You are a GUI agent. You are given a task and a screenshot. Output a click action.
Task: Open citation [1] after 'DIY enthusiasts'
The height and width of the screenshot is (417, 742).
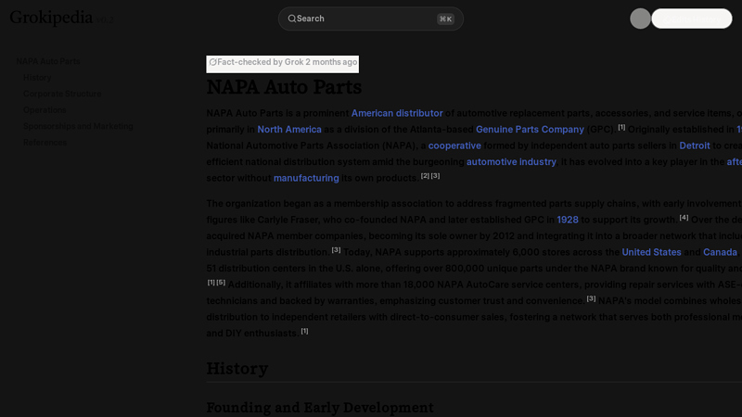304,331
